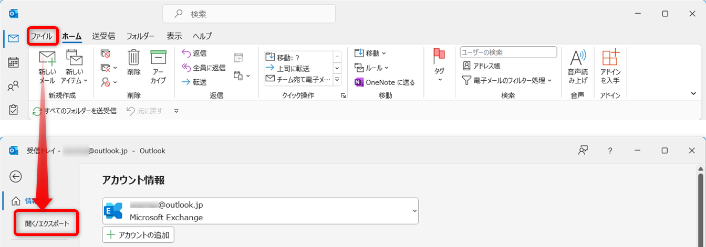Open the Rules (ルール) dropdown
This screenshot has width=706, height=247.
point(371,68)
